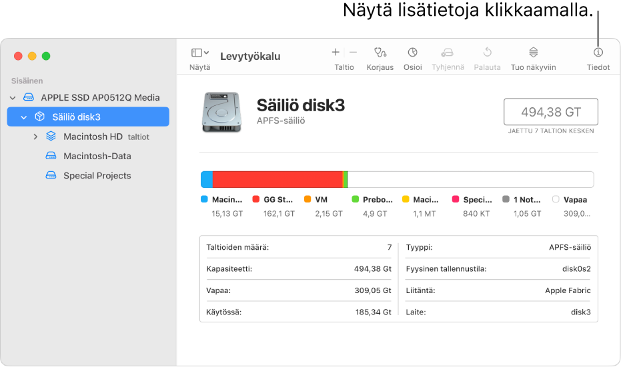This screenshot has height=367, width=621.
Task: Click the 2,15 GT size under VM
Action: pos(329,214)
